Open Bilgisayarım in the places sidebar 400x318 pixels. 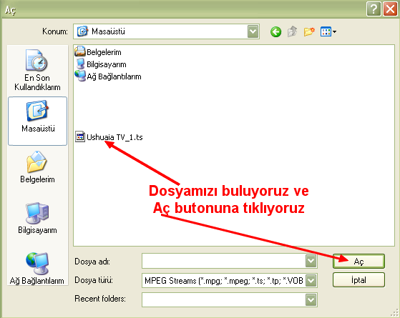click(x=37, y=218)
